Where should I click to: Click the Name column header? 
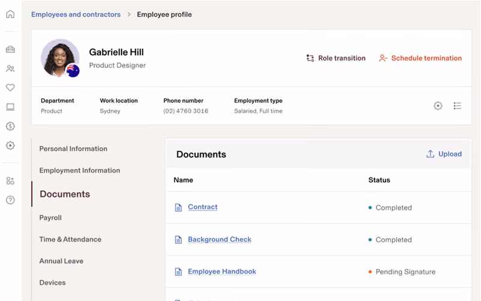[x=183, y=180]
